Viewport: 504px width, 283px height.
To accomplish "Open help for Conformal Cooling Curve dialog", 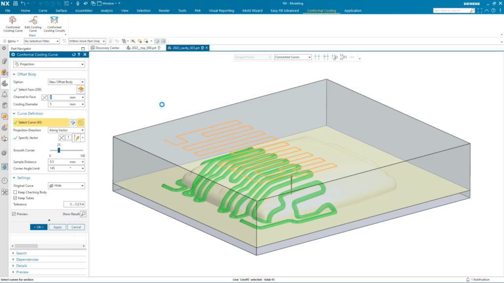I will [x=79, y=55].
